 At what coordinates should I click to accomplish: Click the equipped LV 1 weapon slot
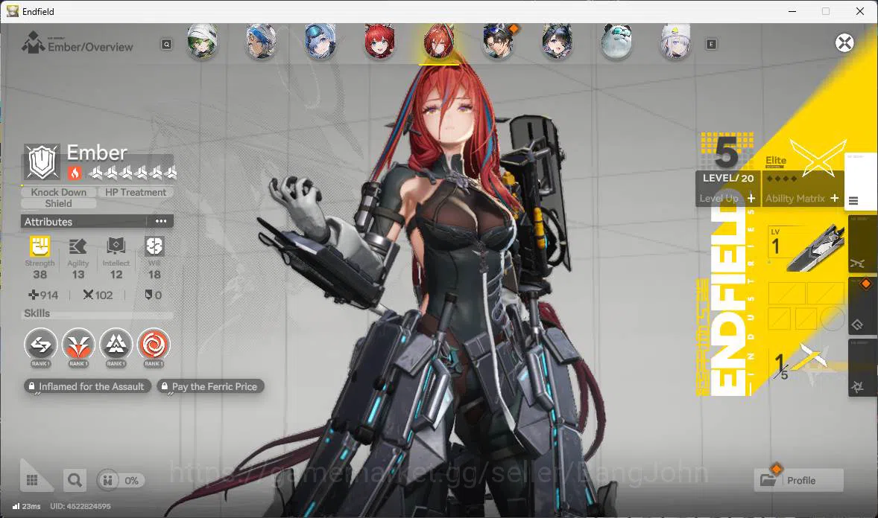(806, 247)
